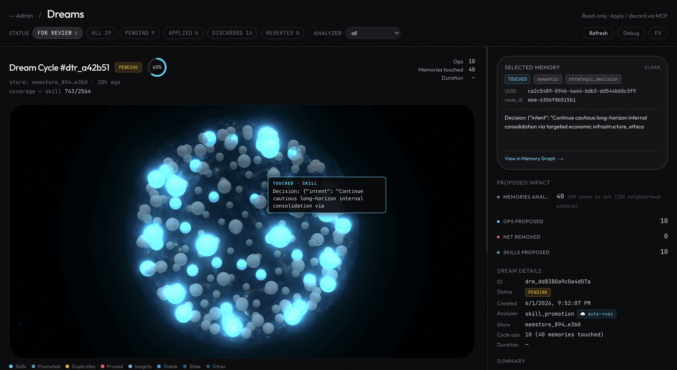Image resolution: width=677 pixels, height=370 pixels.
Task: Click the cloud icon in auto→xai badge
Action: point(583,314)
